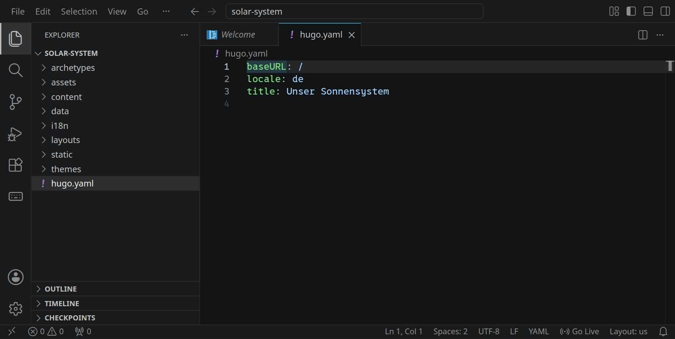Open the Extensions view

click(15, 165)
